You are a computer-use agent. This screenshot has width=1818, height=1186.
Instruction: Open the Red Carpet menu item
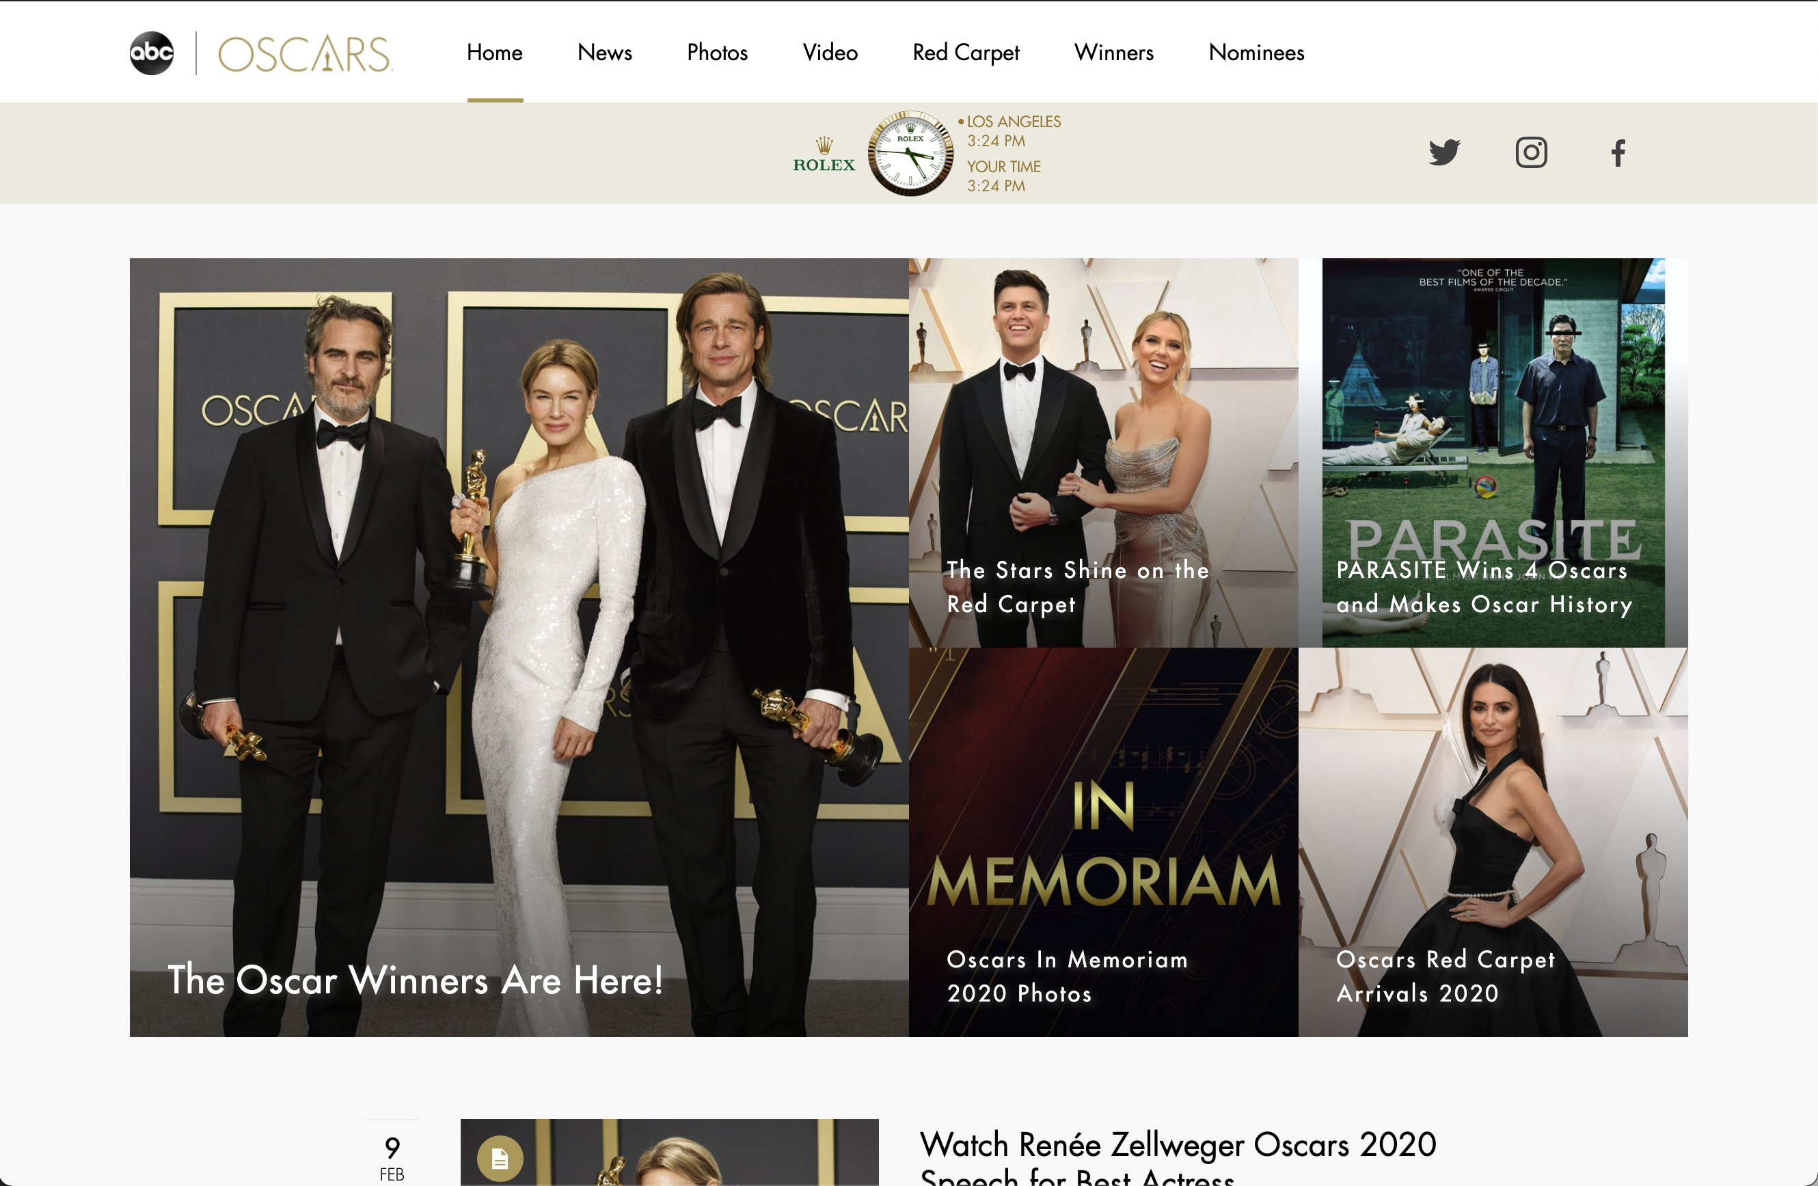966,52
